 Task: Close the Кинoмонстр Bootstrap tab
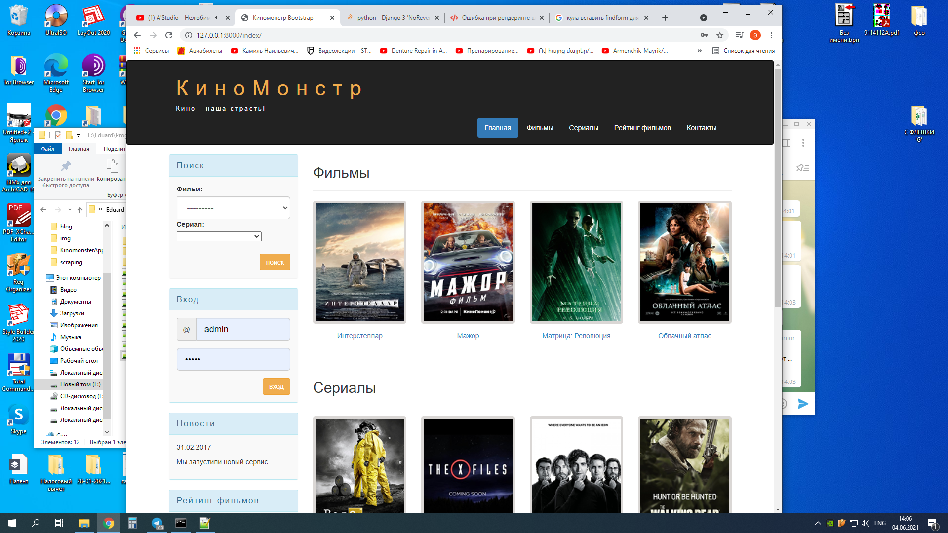click(x=332, y=18)
